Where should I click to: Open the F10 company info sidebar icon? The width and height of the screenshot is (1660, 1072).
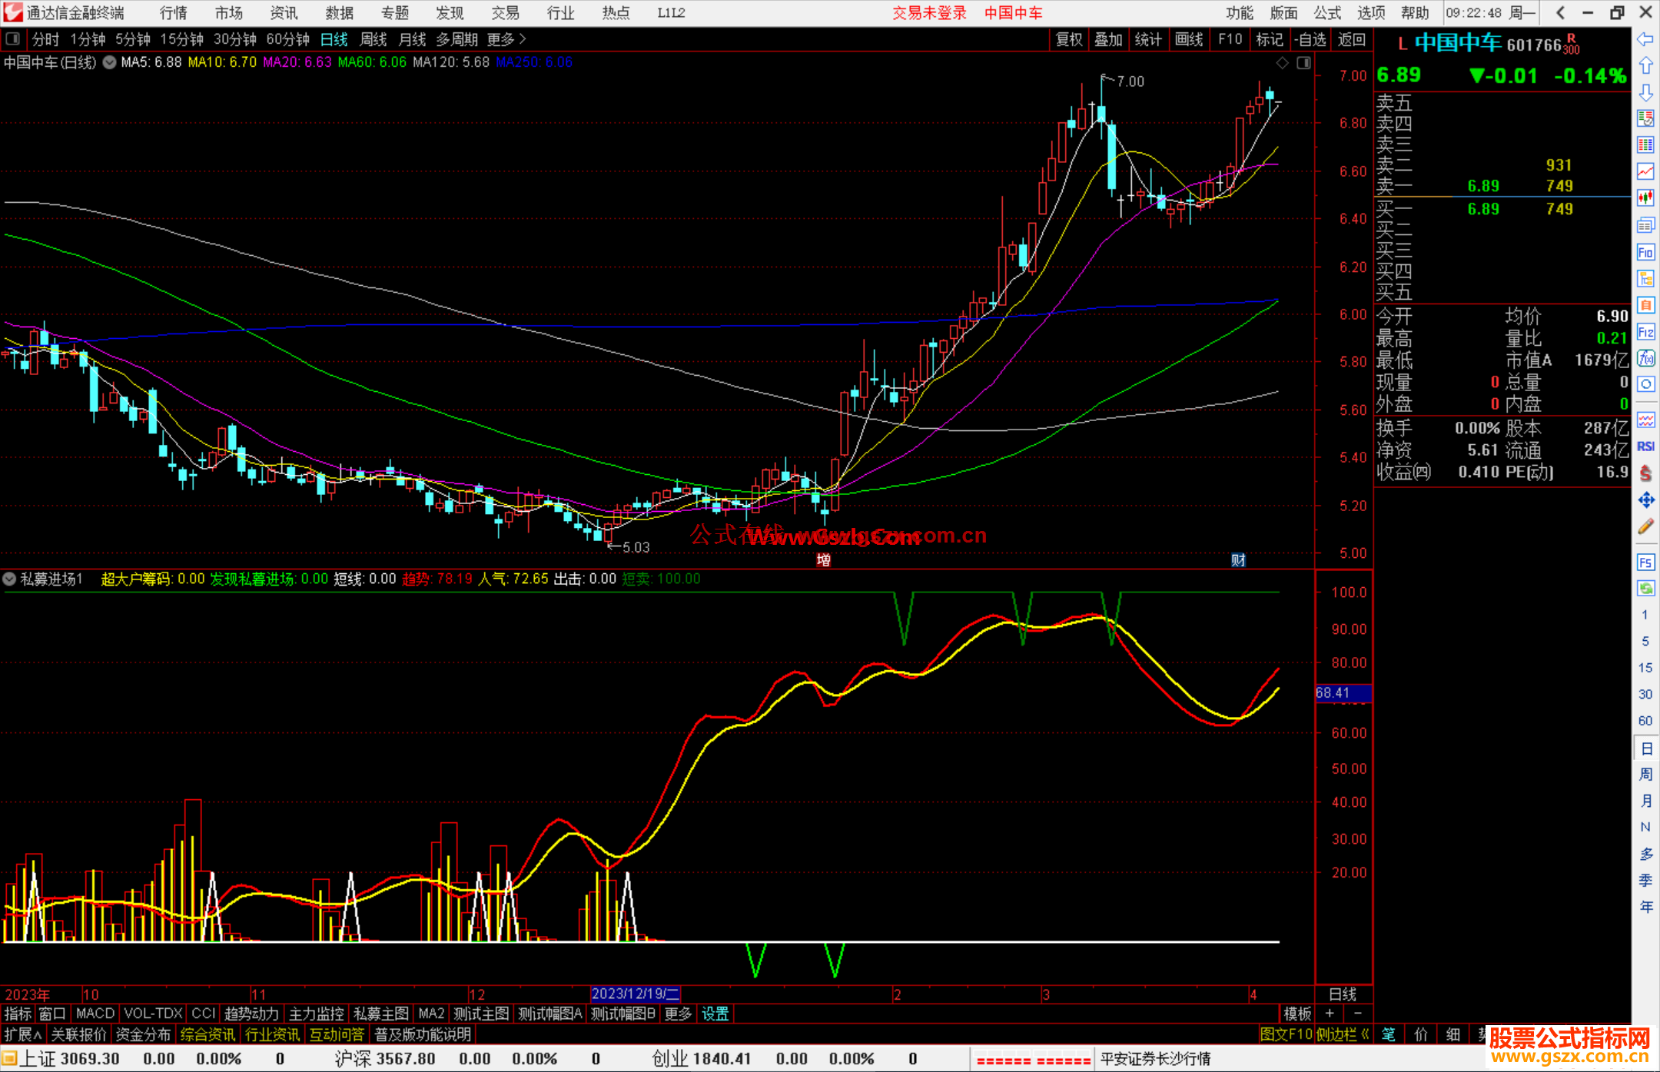click(1645, 252)
